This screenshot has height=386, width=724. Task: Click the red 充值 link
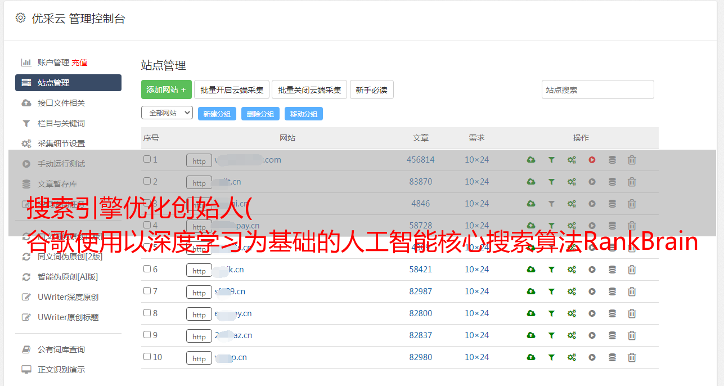pyautogui.click(x=79, y=62)
